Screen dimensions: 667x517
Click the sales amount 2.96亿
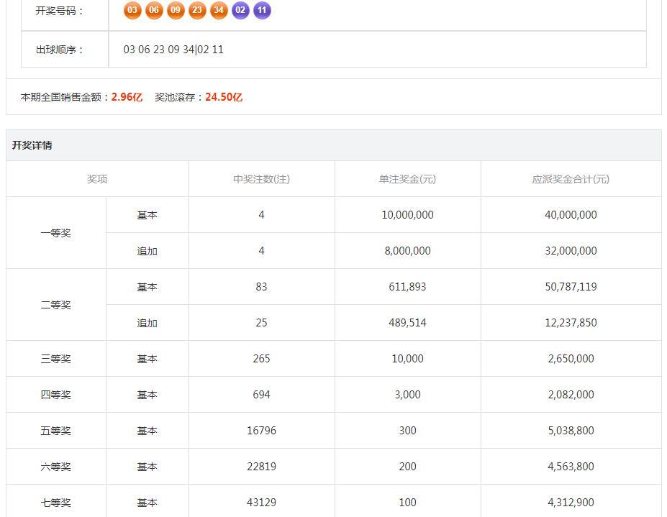[x=127, y=97]
